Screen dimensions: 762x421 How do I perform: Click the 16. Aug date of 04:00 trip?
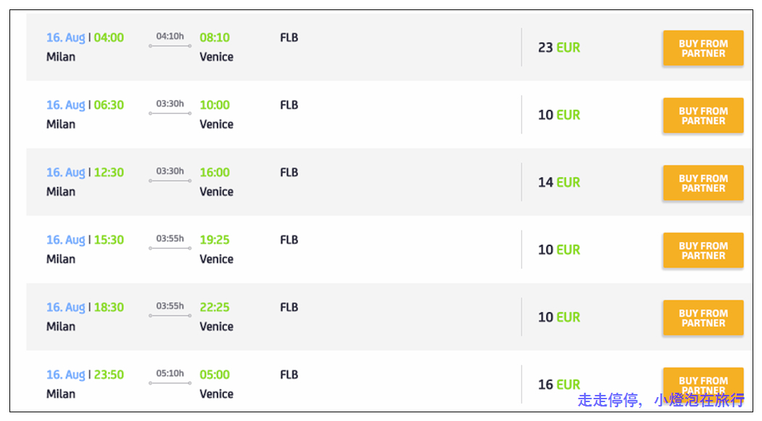(65, 38)
